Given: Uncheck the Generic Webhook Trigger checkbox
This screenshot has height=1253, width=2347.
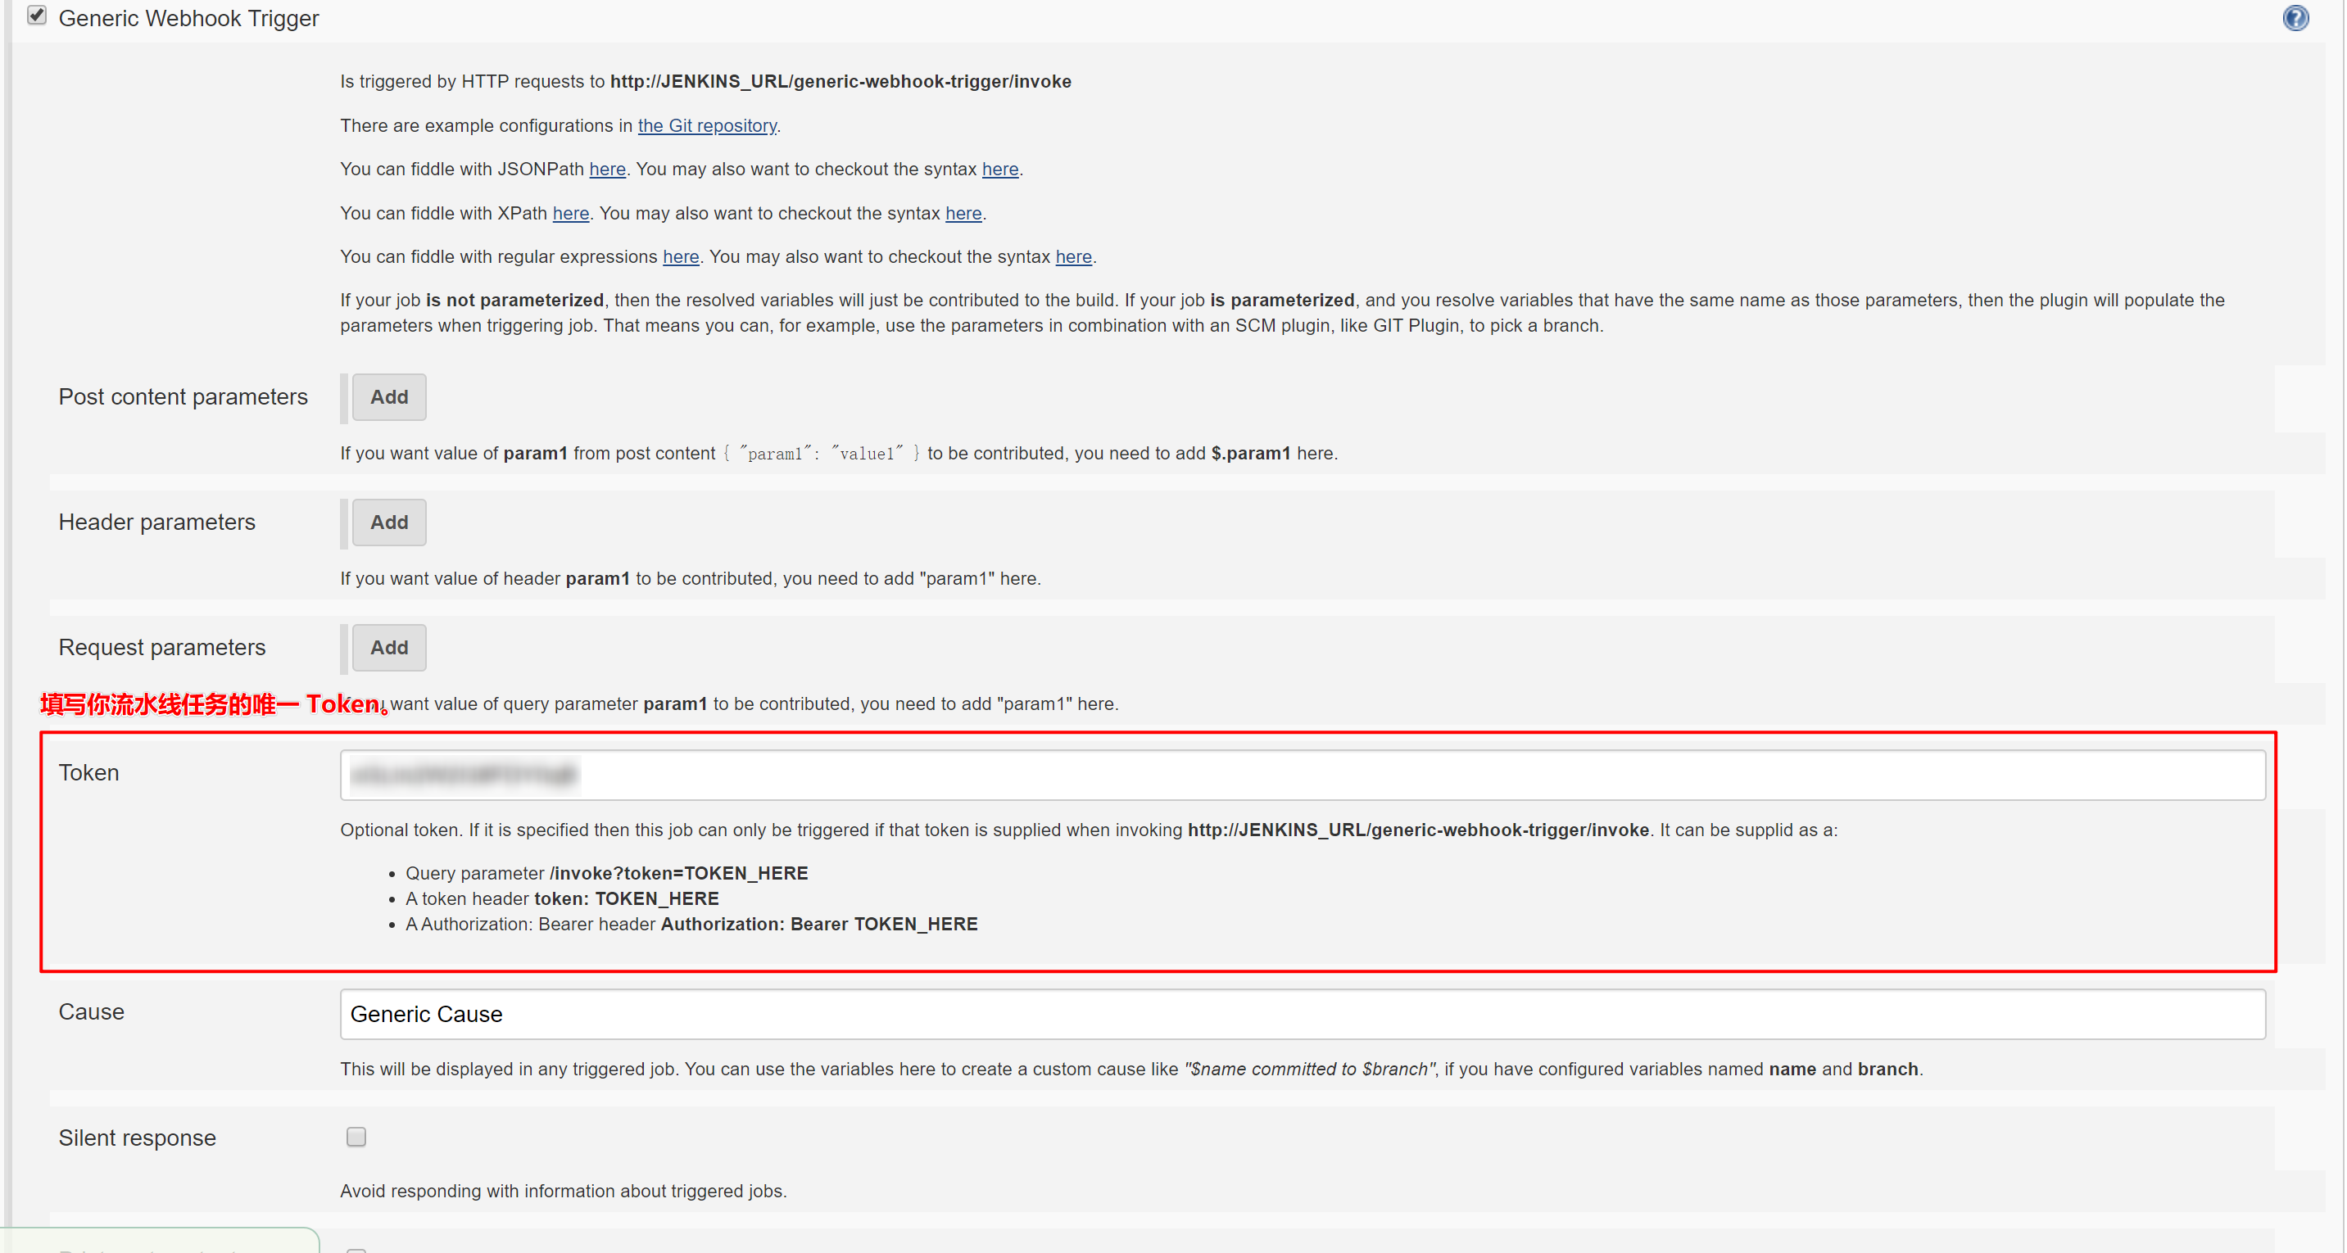Looking at the screenshot, I should tap(36, 16).
